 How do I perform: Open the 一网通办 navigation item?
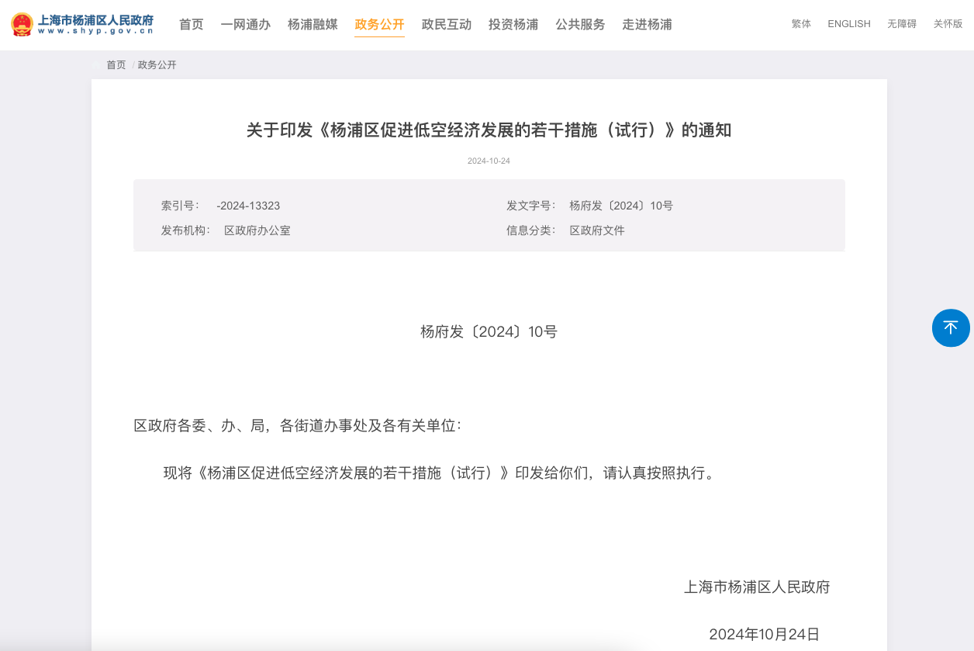click(245, 25)
